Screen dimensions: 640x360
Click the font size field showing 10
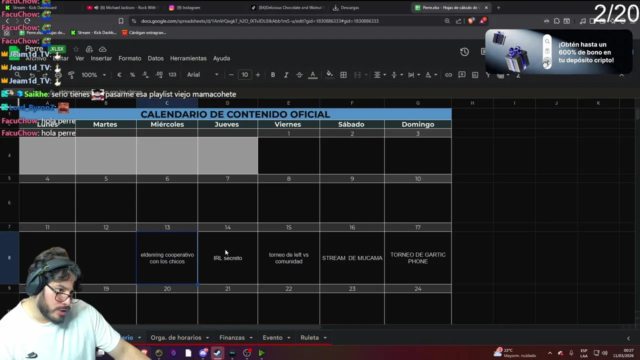(244, 74)
